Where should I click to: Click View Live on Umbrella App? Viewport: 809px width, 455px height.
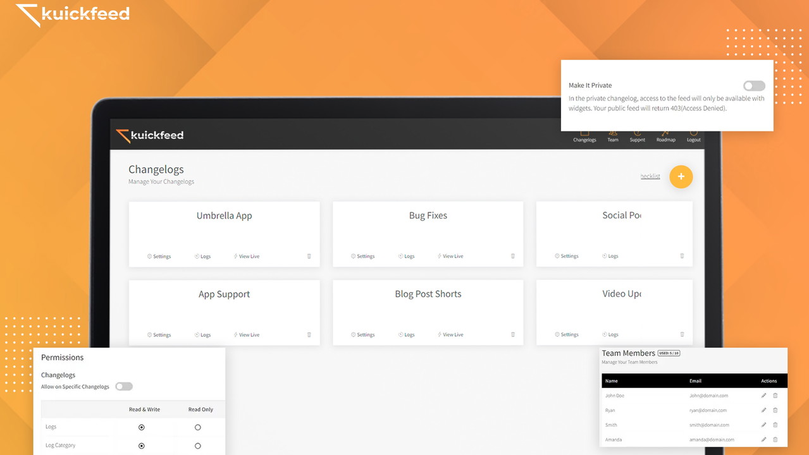pyautogui.click(x=247, y=256)
